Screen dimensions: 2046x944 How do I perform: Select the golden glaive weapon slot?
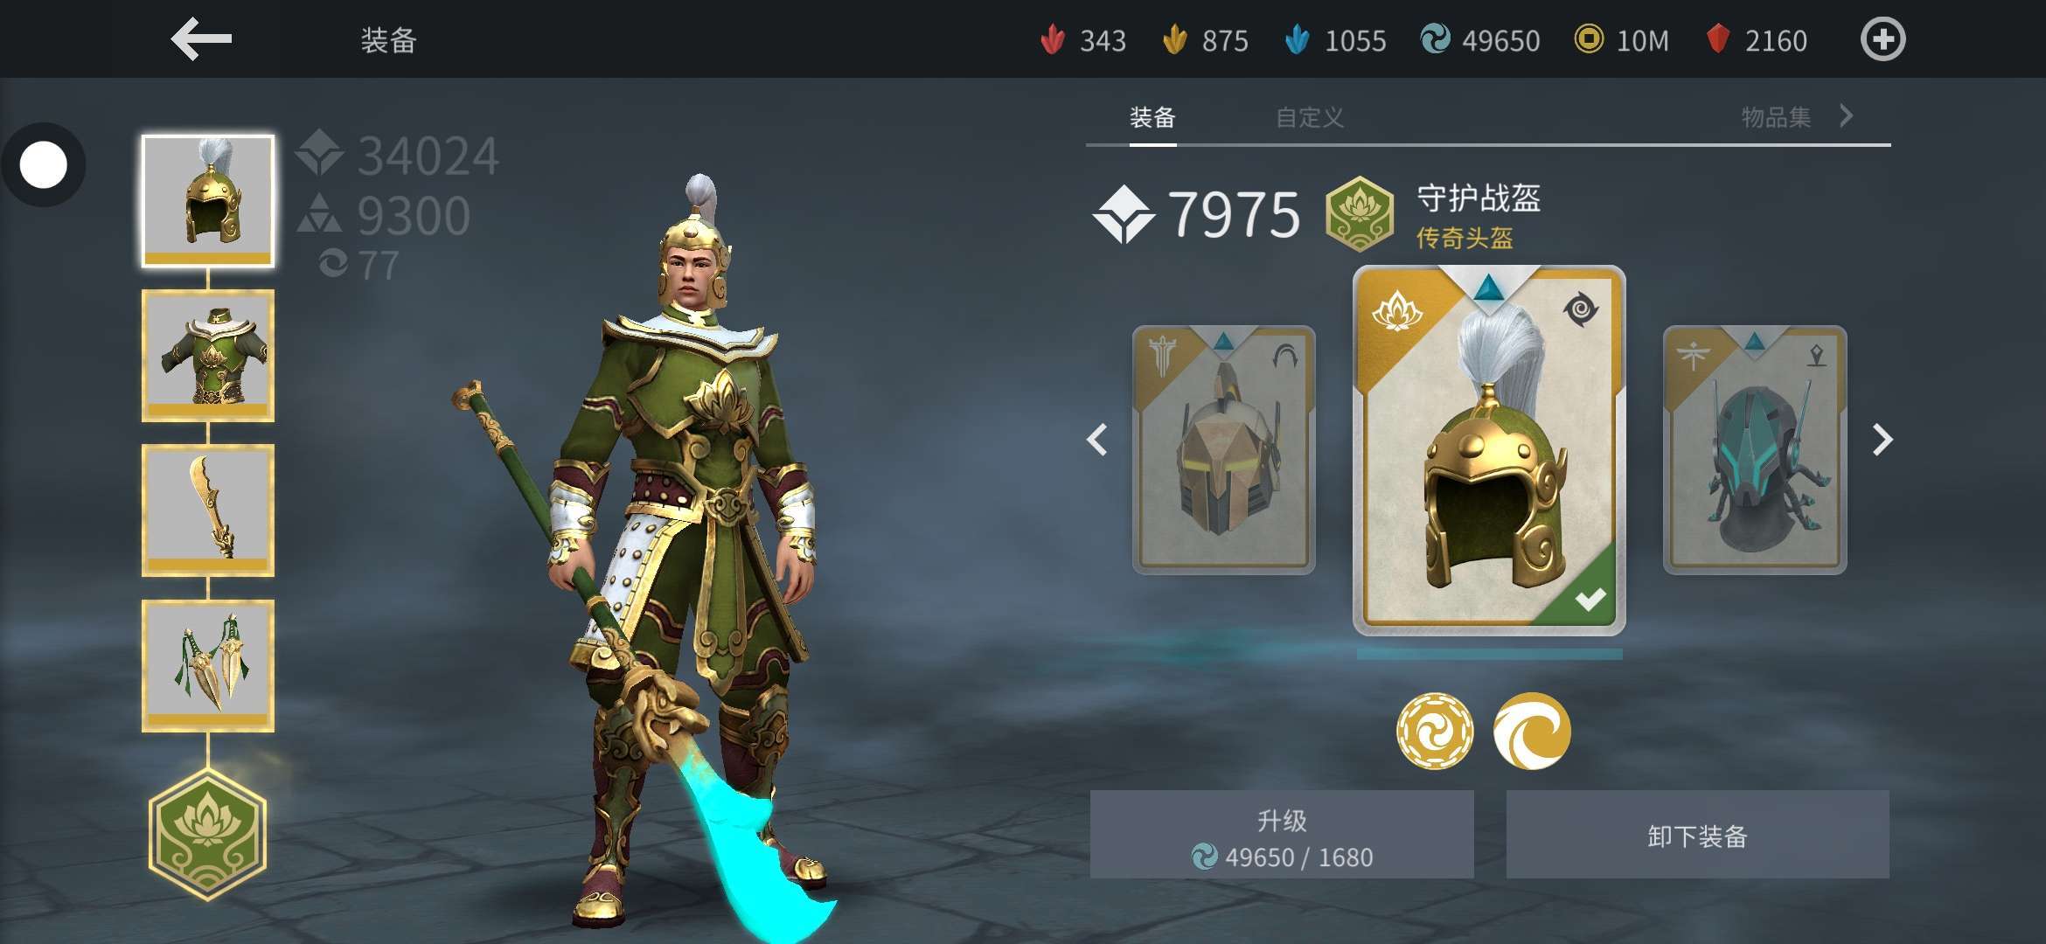coord(208,510)
